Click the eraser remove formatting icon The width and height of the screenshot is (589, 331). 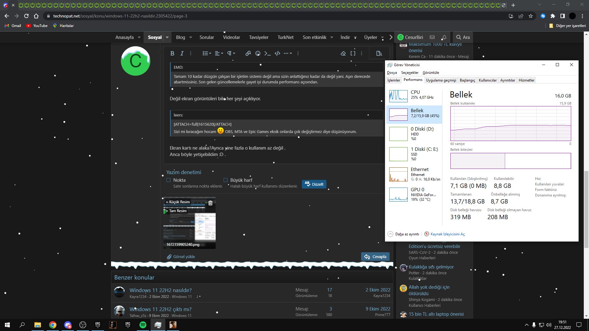(x=343, y=53)
